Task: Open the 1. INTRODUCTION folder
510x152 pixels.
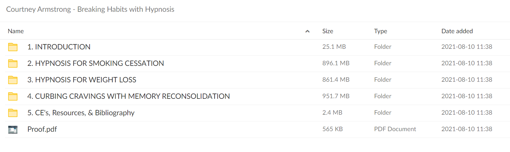Action: point(59,47)
